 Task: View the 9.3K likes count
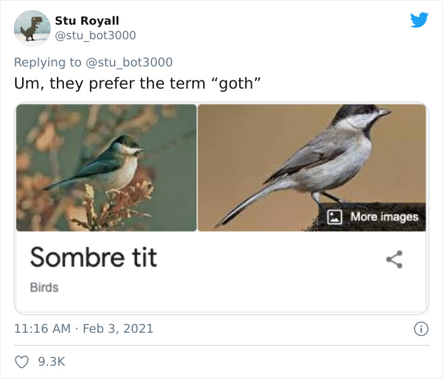(x=51, y=361)
